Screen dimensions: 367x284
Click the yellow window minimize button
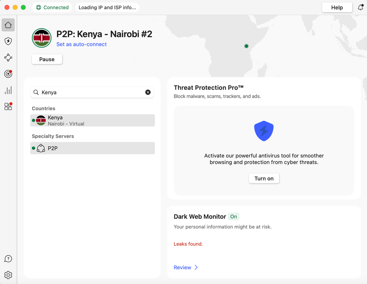click(x=15, y=8)
